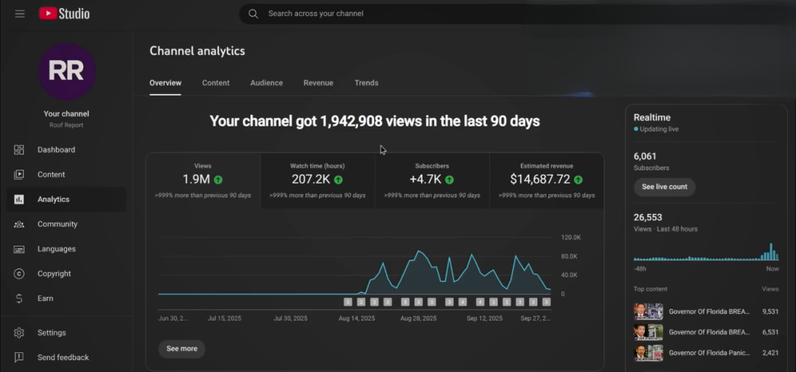Image resolution: width=796 pixels, height=372 pixels.
Task: Select the Languages sidebar icon
Action: (x=19, y=249)
